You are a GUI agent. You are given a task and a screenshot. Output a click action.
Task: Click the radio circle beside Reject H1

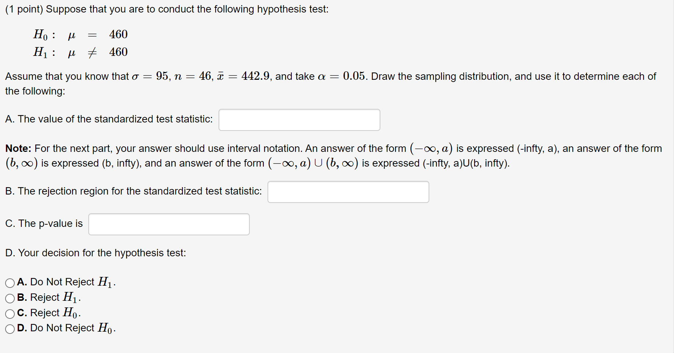click(x=10, y=298)
